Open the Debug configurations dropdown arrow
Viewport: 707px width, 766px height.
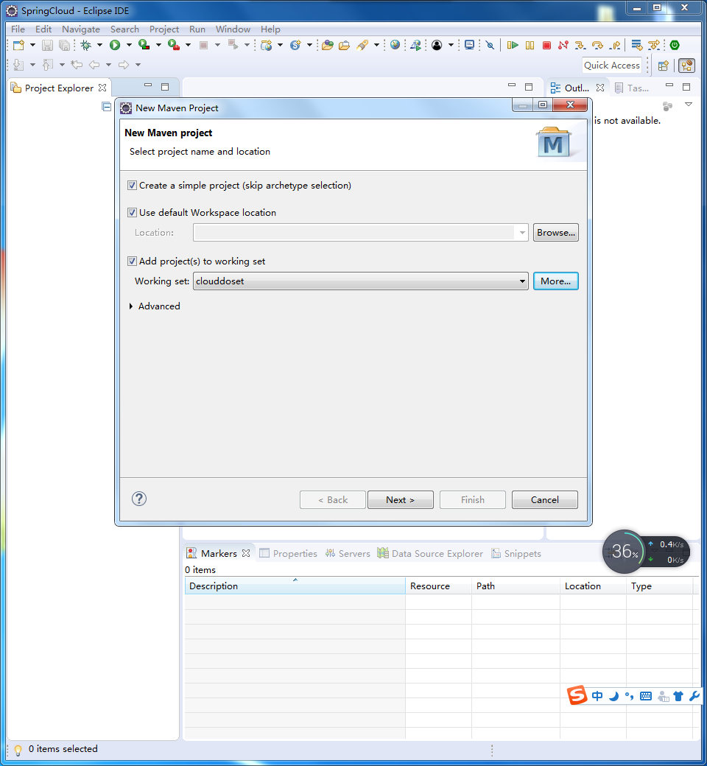99,46
